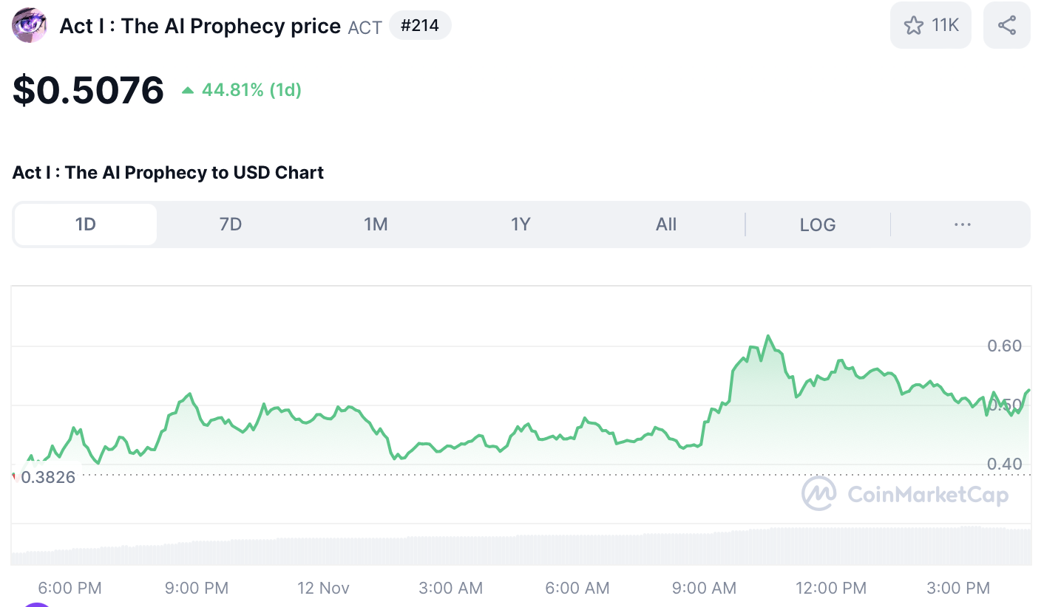Select the #214 rank badge
Viewport: 1044px width, 607px height.
click(419, 26)
